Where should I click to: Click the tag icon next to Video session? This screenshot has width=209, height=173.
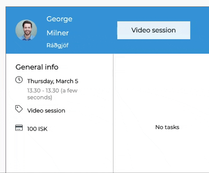pyautogui.click(x=19, y=109)
